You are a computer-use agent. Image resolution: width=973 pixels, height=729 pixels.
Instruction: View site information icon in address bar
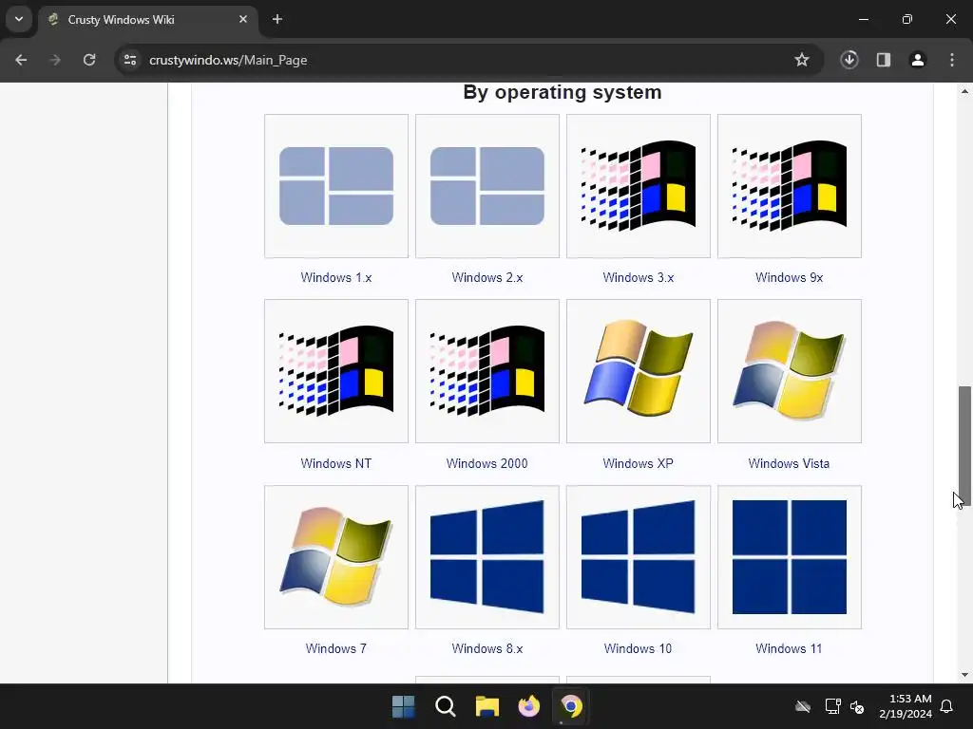(x=129, y=60)
